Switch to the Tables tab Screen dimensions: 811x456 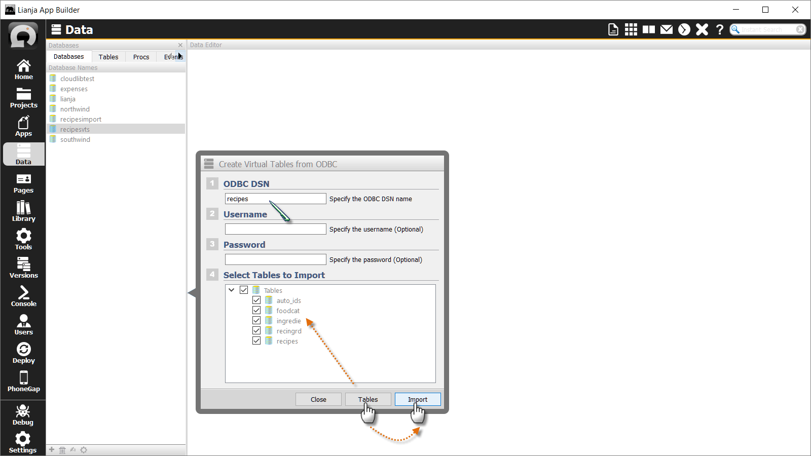108,56
